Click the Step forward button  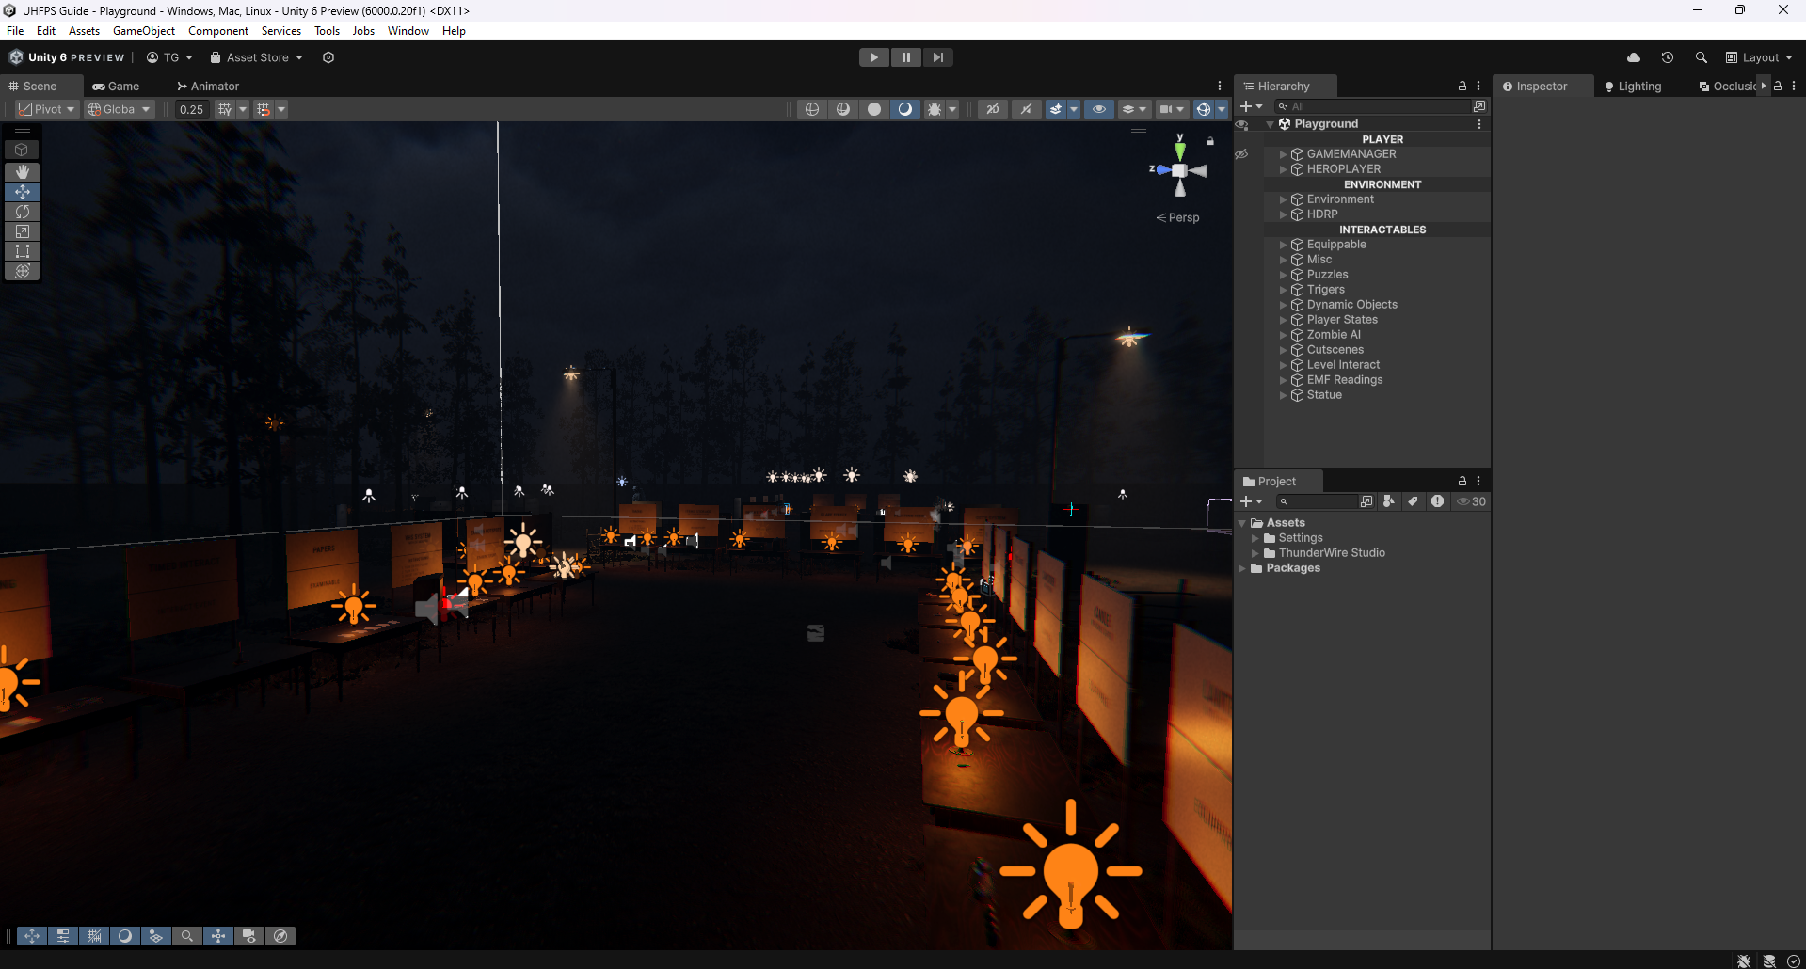click(x=937, y=57)
